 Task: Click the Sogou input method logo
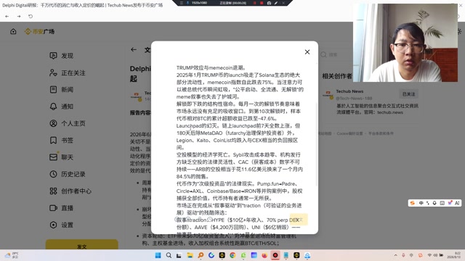[412, 203]
